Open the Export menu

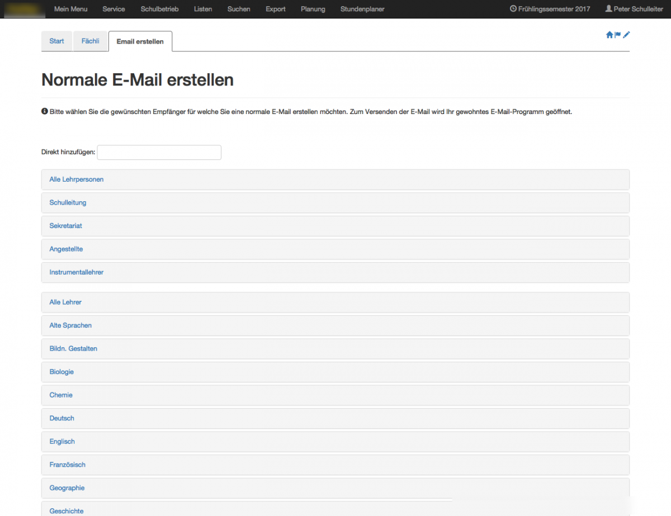click(276, 9)
